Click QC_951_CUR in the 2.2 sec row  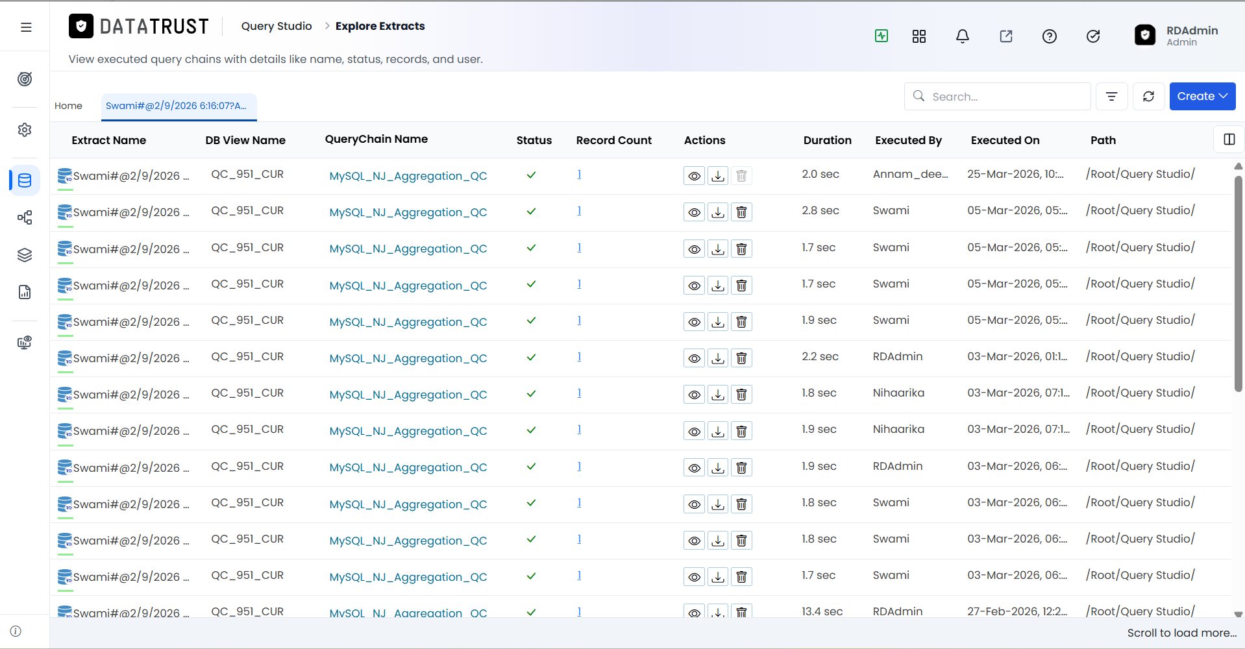[247, 356]
